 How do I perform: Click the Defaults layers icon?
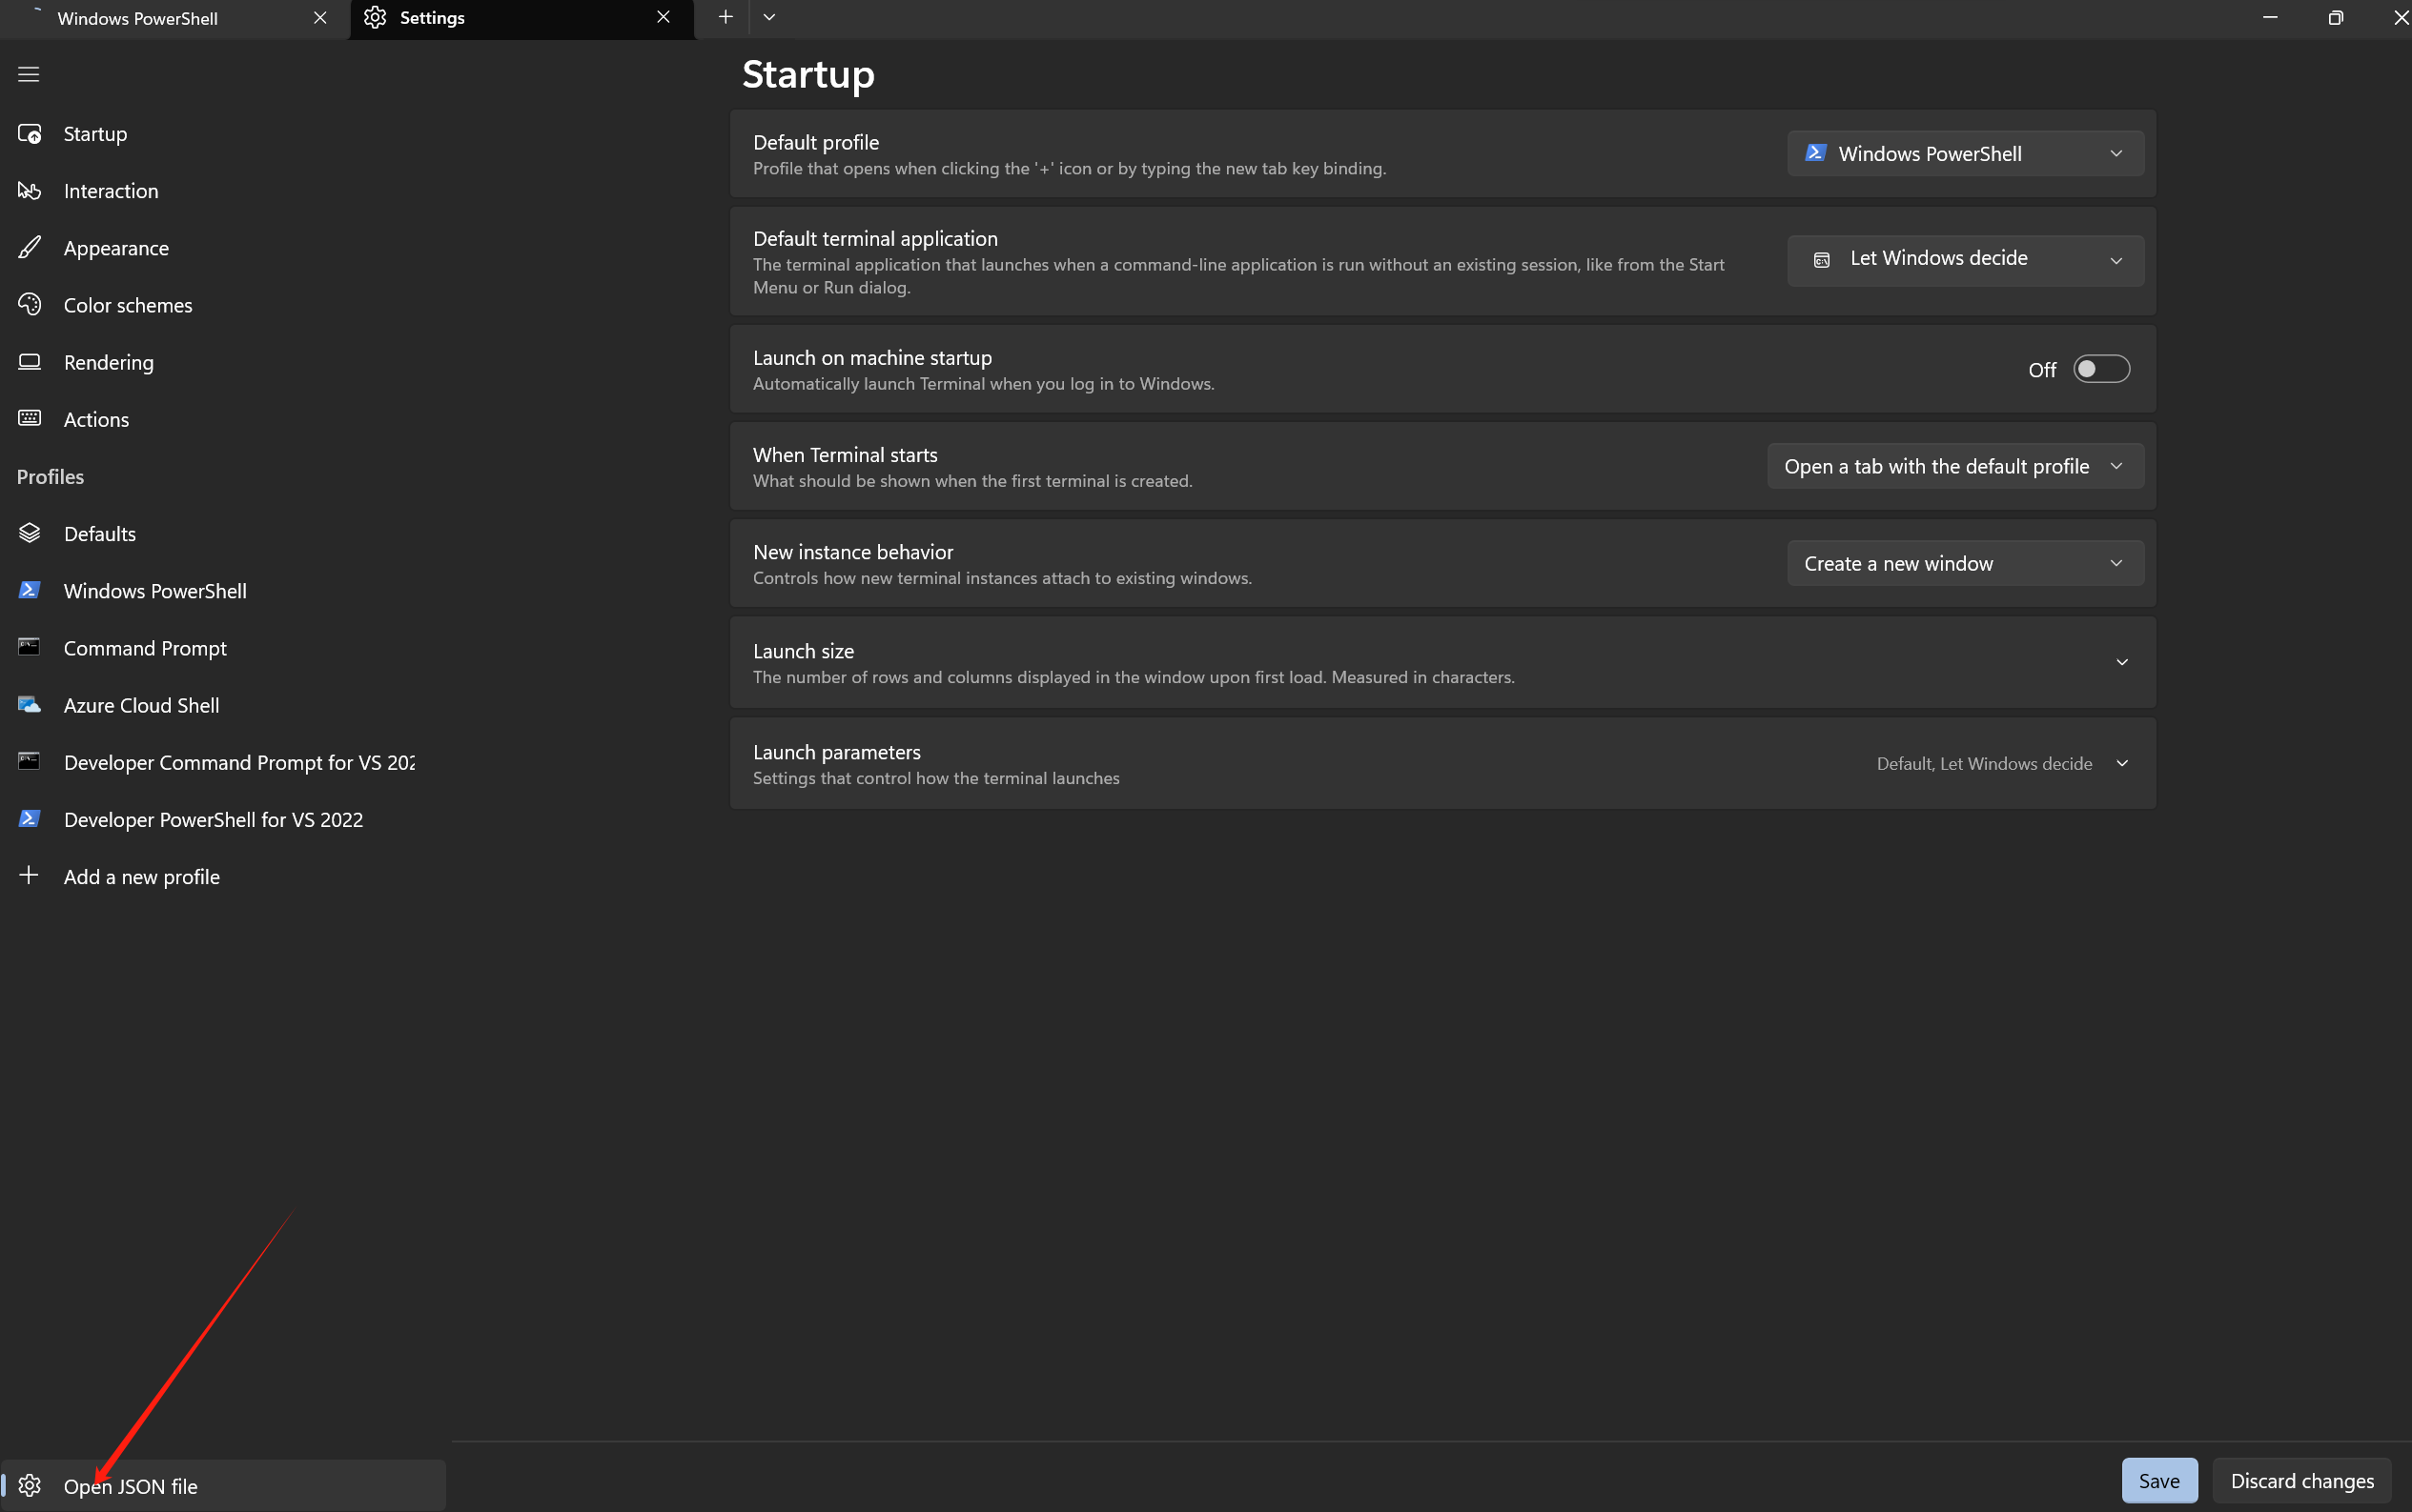point(29,533)
